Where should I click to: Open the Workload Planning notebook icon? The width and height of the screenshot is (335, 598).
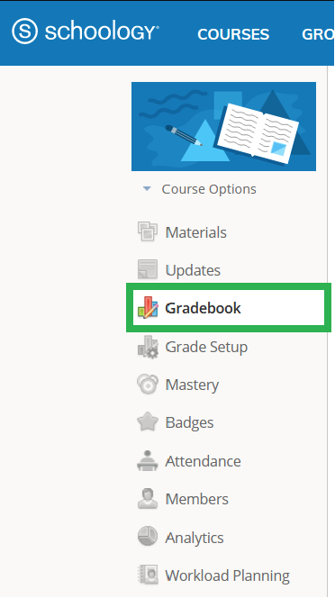coord(148,575)
